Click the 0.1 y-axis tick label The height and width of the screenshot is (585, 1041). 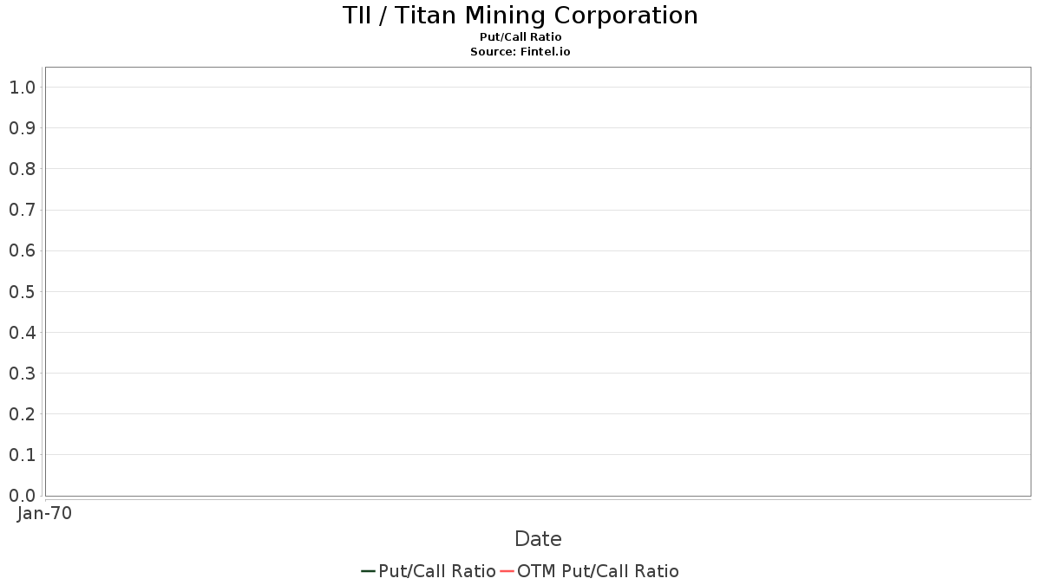tap(22, 455)
